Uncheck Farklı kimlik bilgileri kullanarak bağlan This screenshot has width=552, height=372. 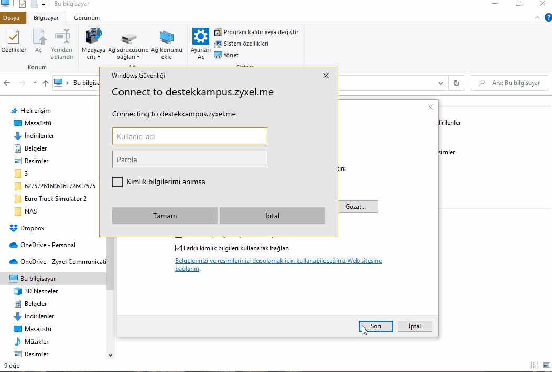tap(178, 248)
